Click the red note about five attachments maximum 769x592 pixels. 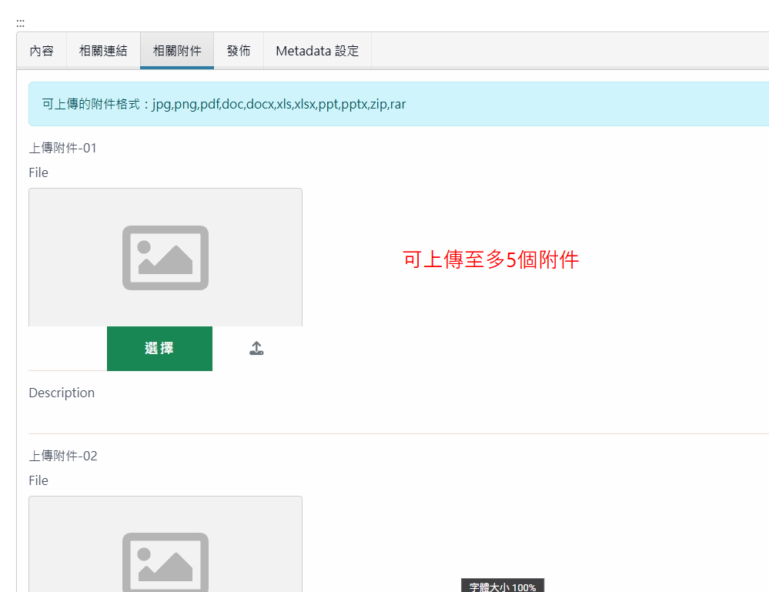(491, 260)
